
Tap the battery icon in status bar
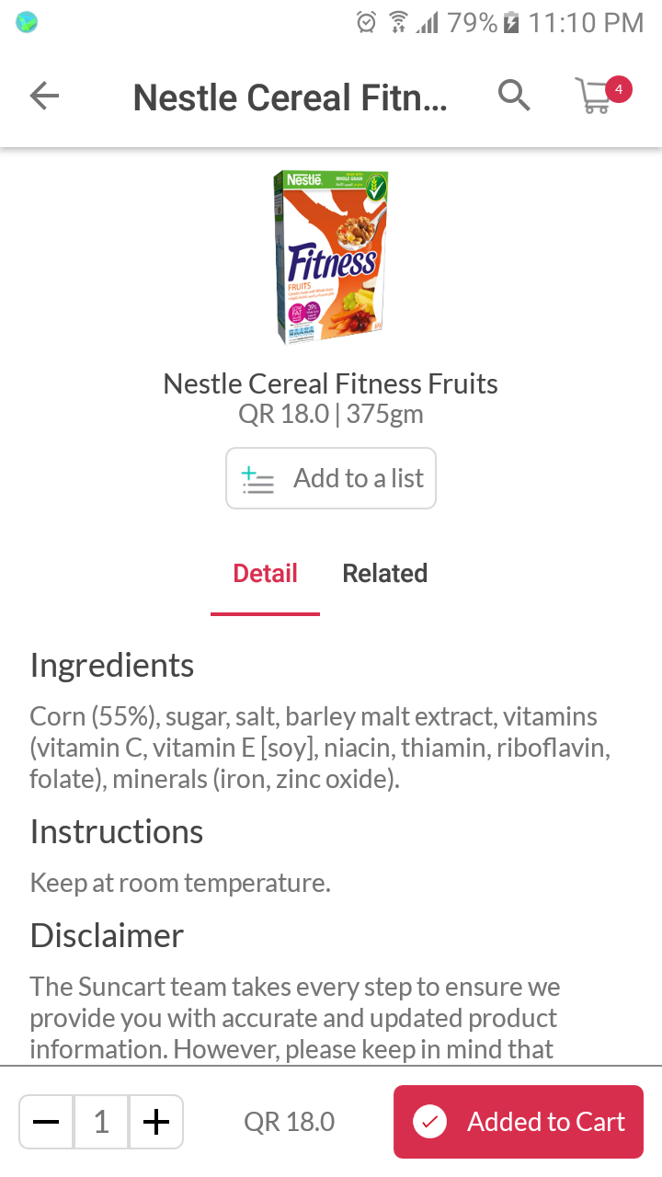512,22
